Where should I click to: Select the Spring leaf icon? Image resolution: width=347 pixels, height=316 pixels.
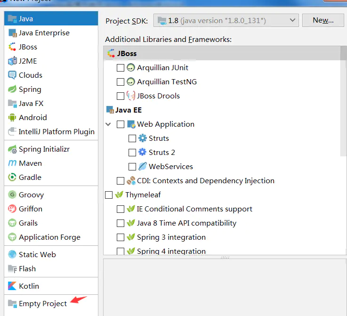(x=12, y=89)
